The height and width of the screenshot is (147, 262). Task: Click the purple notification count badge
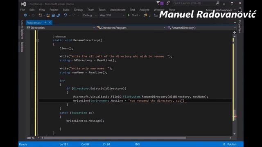[x=162, y=3]
